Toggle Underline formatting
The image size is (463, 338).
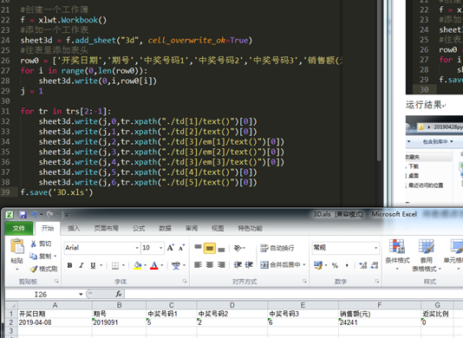tap(93, 265)
